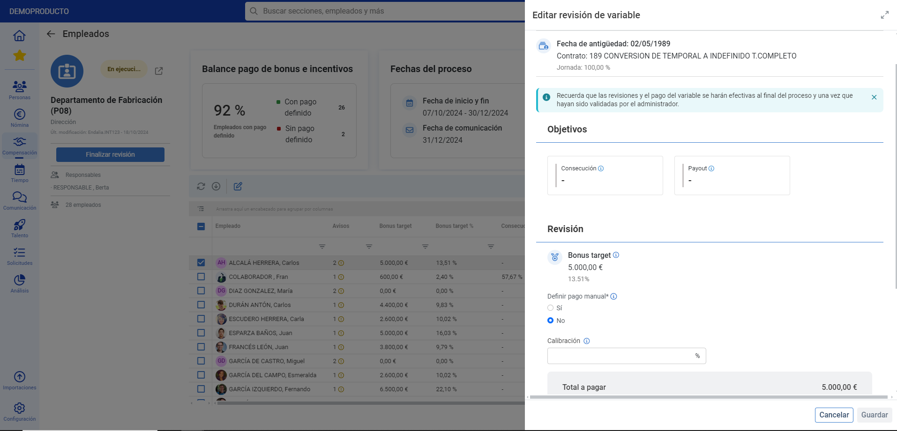Screen dimensions: 897x431
Task: Open filter for Bonus target % column
Action: pos(491,246)
